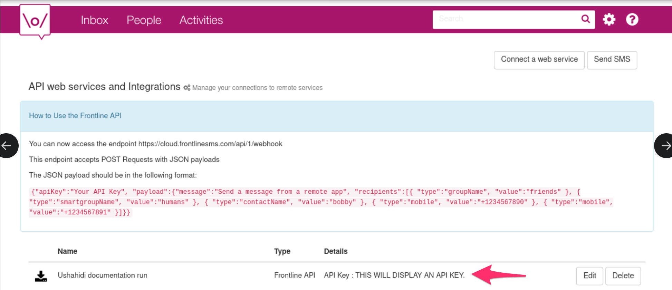Click the download icon for Ushahidi row
Viewport: 672px width, 290px height.
click(41, 276)
